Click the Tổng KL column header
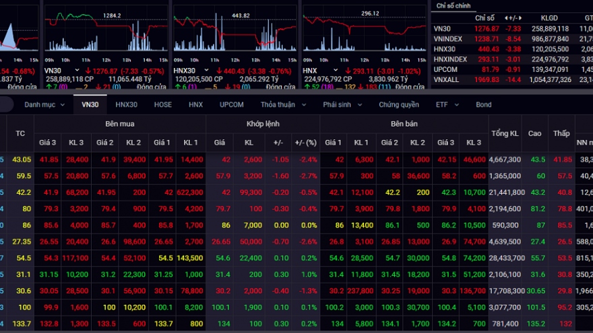Viewport: 593px width, 333px height. (505, 133)
